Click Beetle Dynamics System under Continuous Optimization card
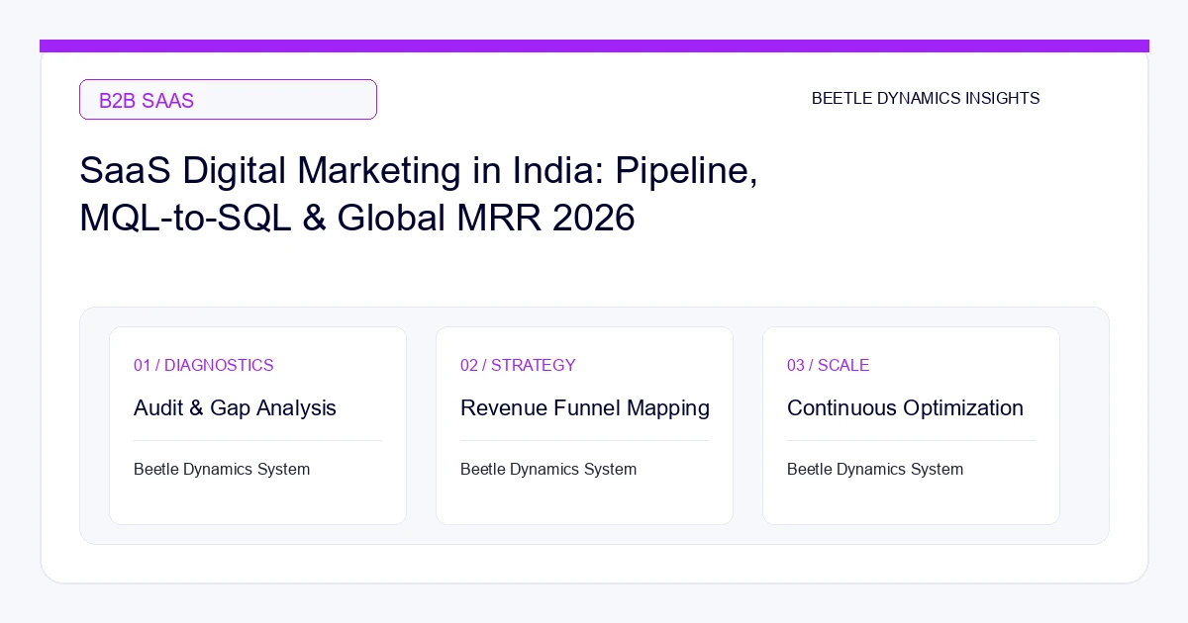The width and height of the screenshot is (1188, 623). coord(875,470)
